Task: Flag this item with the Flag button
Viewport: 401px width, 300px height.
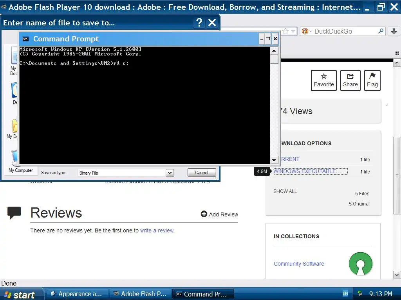Action: (x=372, y=80)
